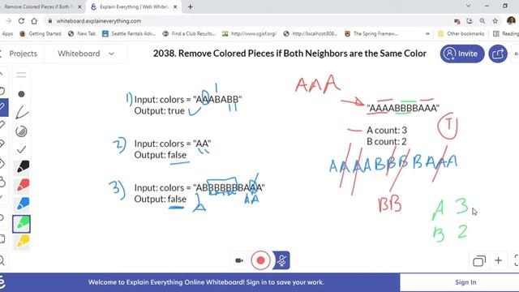The height and width of the screenshot is (292, 519).
Task: Open Find a Club Results bookmark
Action: 189,34
